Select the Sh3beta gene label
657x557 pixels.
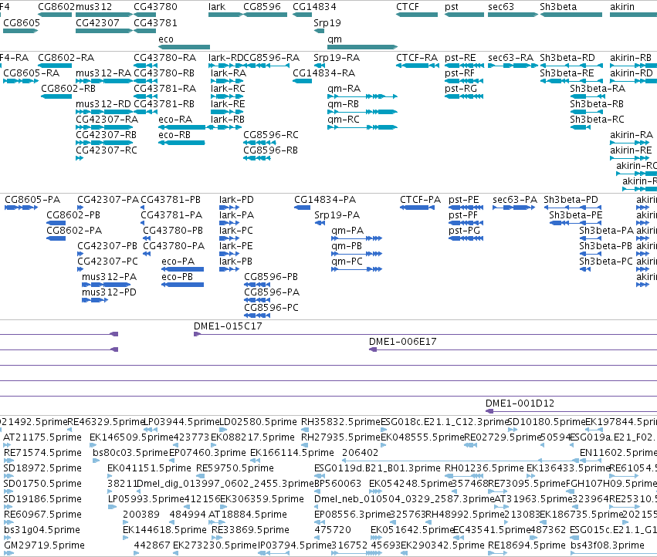coord(558,7)
